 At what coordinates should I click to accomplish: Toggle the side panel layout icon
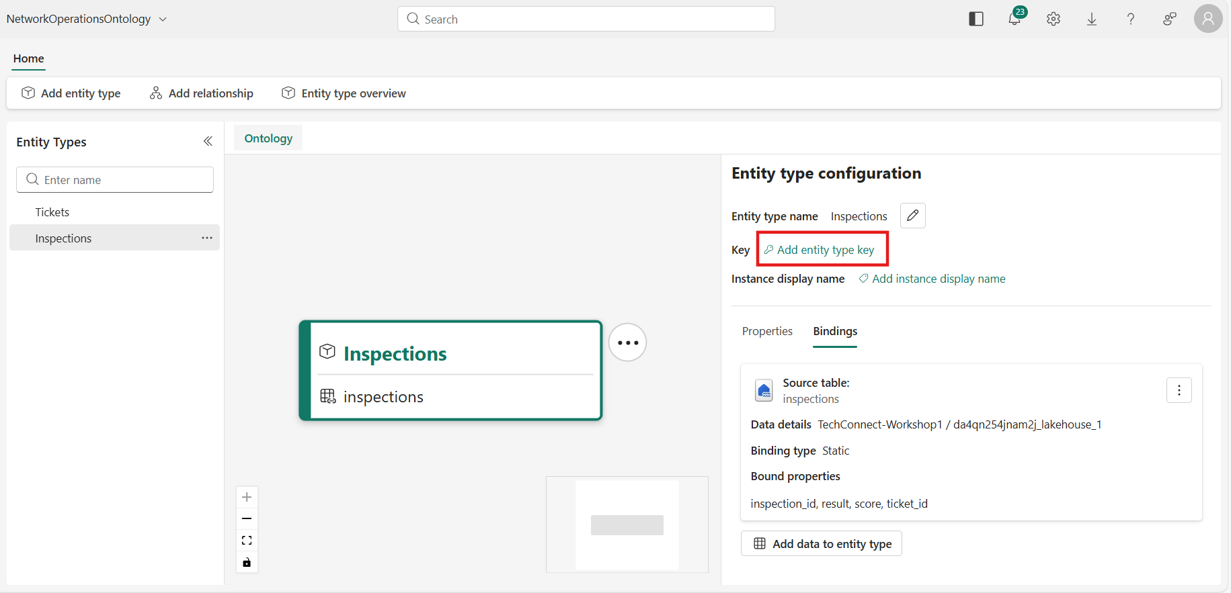click(976, 19)
